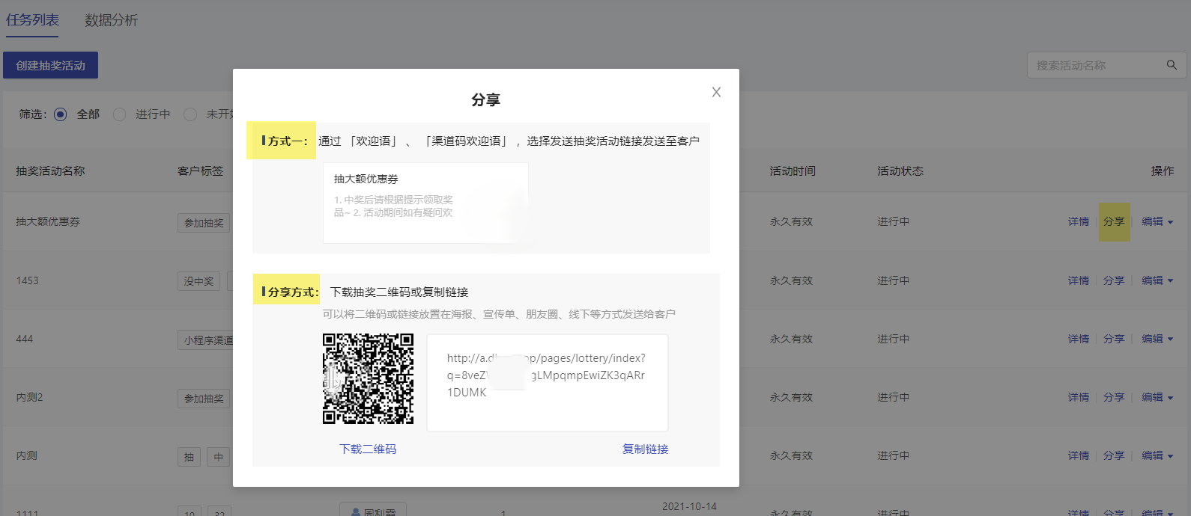Click activity name 444

24,339
